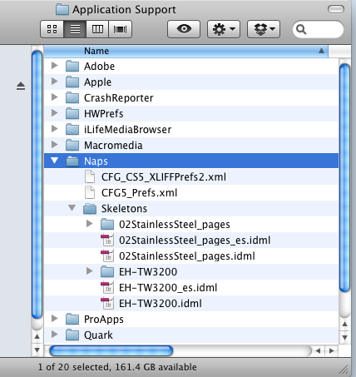356x377 pixels.
Task: Select the 02StainlessSteel_pages_es.idml InDesign file icon
Action: click(x=107, y=240)
